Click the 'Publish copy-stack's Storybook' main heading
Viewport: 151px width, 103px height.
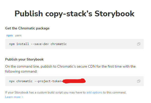click(x=74, y=14)
